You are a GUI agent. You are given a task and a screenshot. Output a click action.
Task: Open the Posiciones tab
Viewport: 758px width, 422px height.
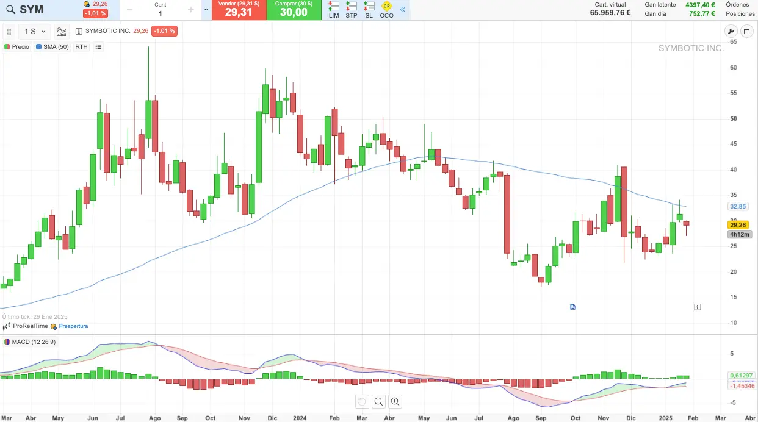point(740,13)
